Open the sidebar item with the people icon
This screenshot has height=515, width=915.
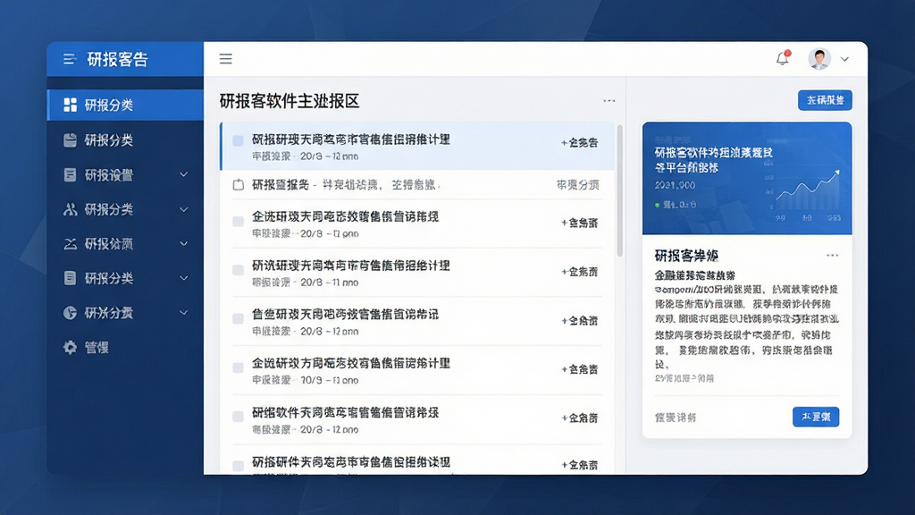[x=125, y=209]
